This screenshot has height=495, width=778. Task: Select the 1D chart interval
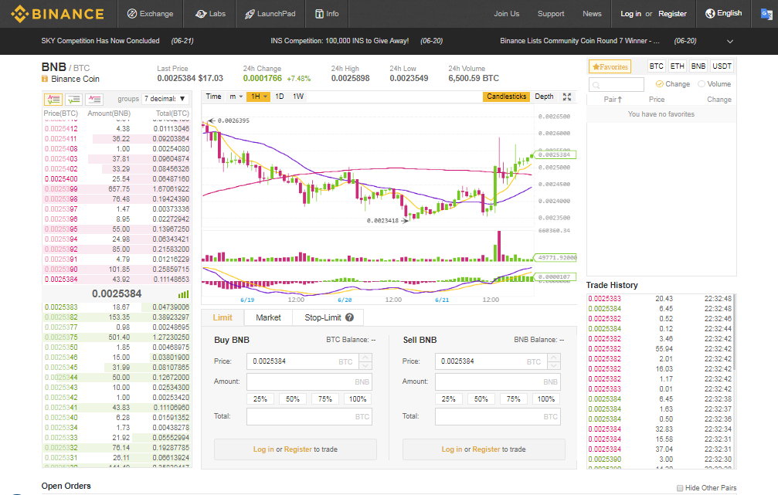280,97
